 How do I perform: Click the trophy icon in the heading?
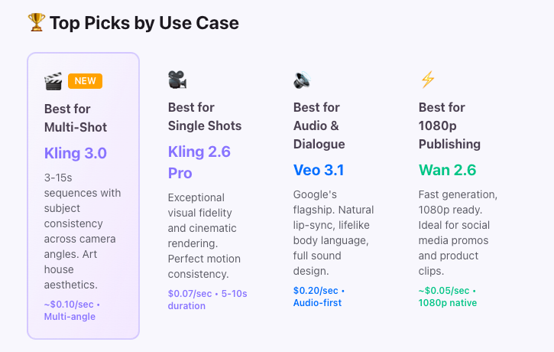[37, 23]
